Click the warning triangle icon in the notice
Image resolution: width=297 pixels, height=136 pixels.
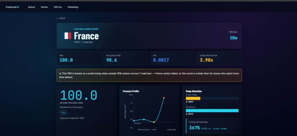click(x=60, y=74)
